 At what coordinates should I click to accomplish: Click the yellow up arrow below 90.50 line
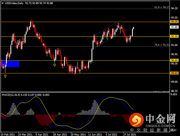click(x=55, y=65)
